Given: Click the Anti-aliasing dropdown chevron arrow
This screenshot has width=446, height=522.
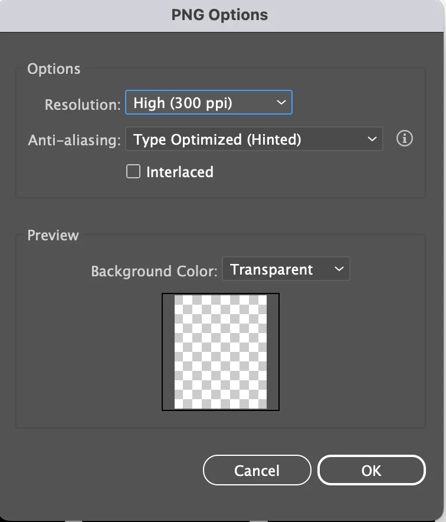Looking at the screenshot, I should tap(372, 139).
